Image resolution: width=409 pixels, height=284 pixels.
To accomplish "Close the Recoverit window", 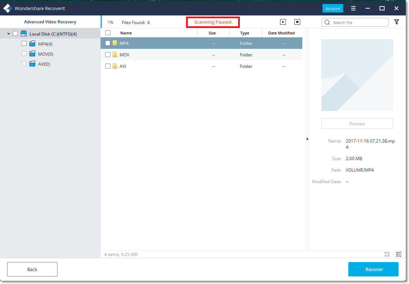I will pos(396,8).
